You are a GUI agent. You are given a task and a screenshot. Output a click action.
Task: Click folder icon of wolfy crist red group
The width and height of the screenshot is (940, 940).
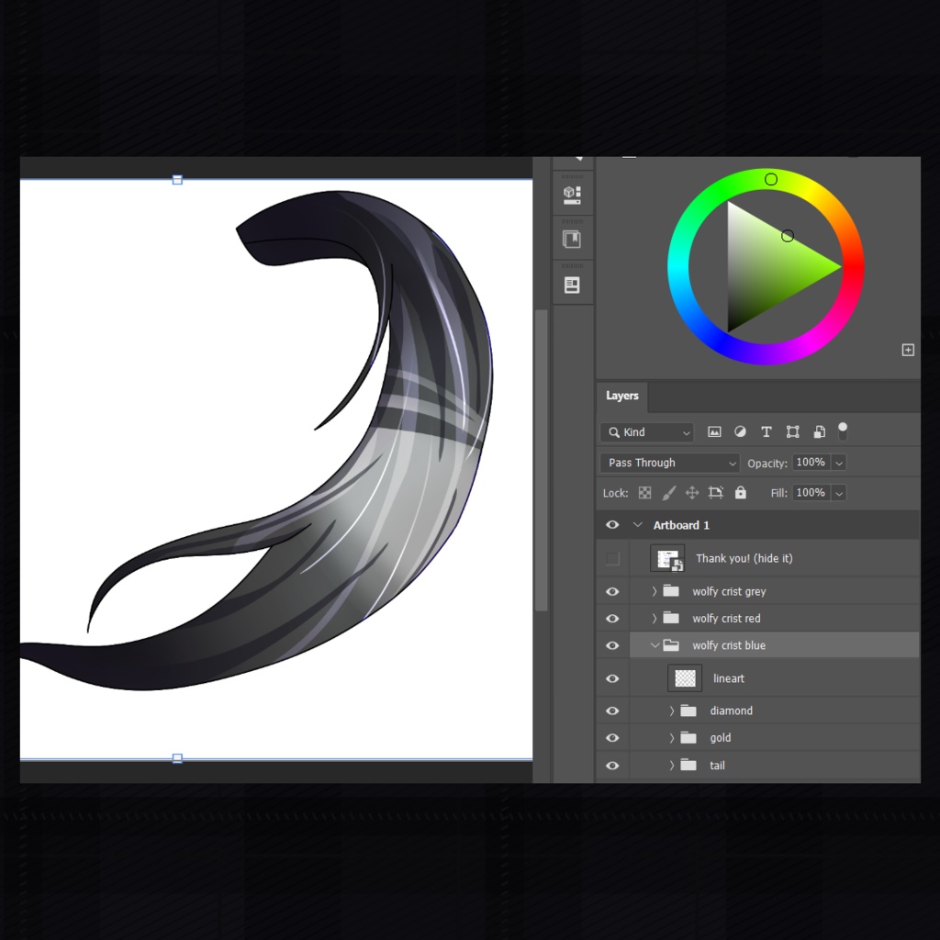click(671, 618)
